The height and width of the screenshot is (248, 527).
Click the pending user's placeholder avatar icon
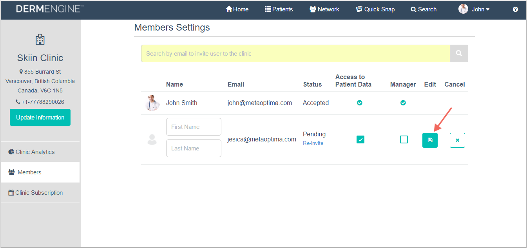pyautogui.click(x=152, y=140)
